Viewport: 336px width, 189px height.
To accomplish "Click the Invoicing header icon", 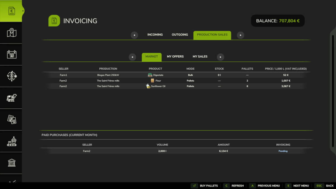I will [54, 21].
